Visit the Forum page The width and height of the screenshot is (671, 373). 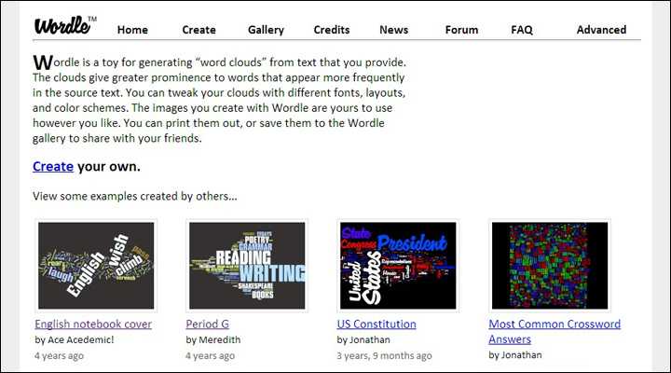tap(461, 30)
